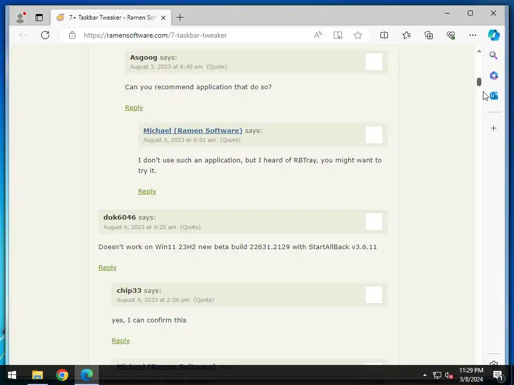Quote duk6046's comment
This screenshot has width=514, height=385.
click(x=190, y=227)
